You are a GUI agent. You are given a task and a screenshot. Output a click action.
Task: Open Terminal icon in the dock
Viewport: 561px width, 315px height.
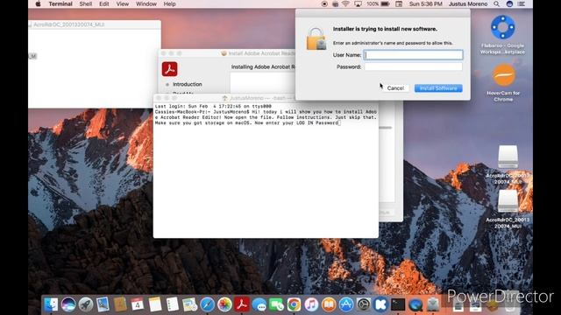tap(398, 304)
